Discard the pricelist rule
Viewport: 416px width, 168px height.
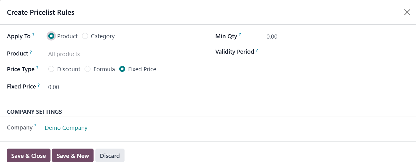tap(110, 156)
